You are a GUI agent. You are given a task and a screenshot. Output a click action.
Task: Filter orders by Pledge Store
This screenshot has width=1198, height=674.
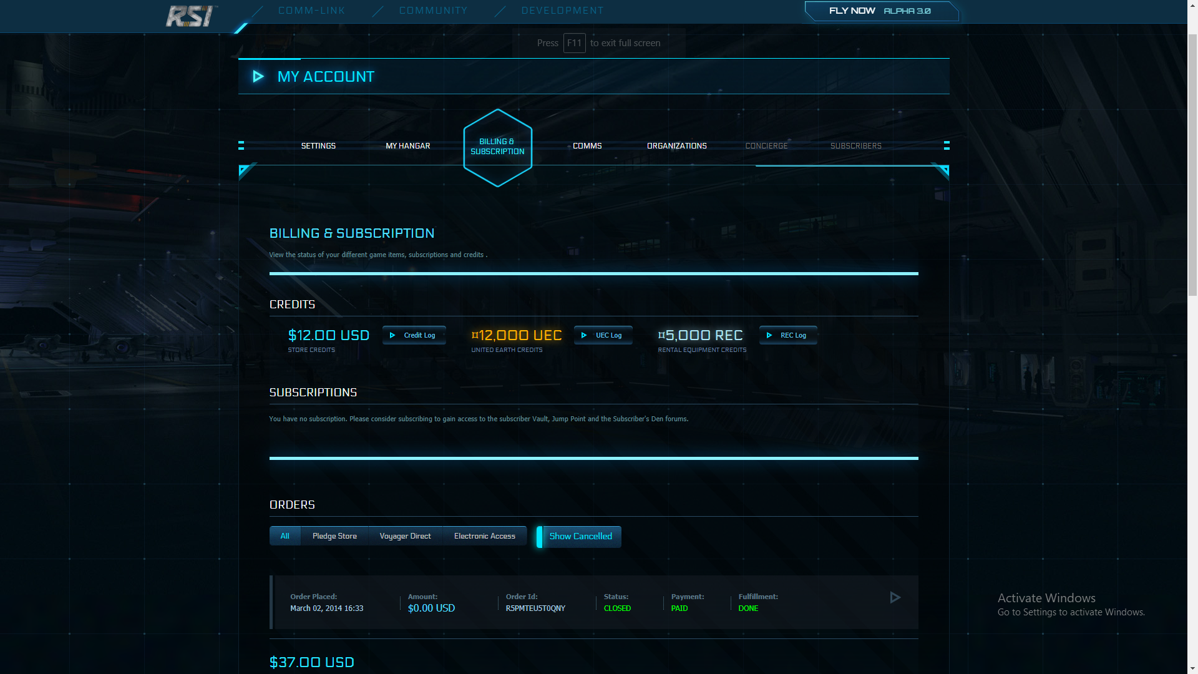pos(334,536)
